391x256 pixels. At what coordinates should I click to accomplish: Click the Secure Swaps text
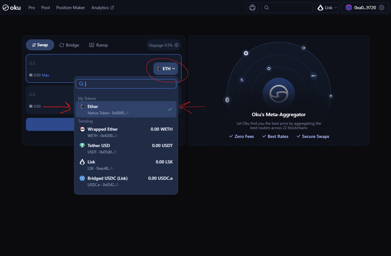click(x=316, y=136)
